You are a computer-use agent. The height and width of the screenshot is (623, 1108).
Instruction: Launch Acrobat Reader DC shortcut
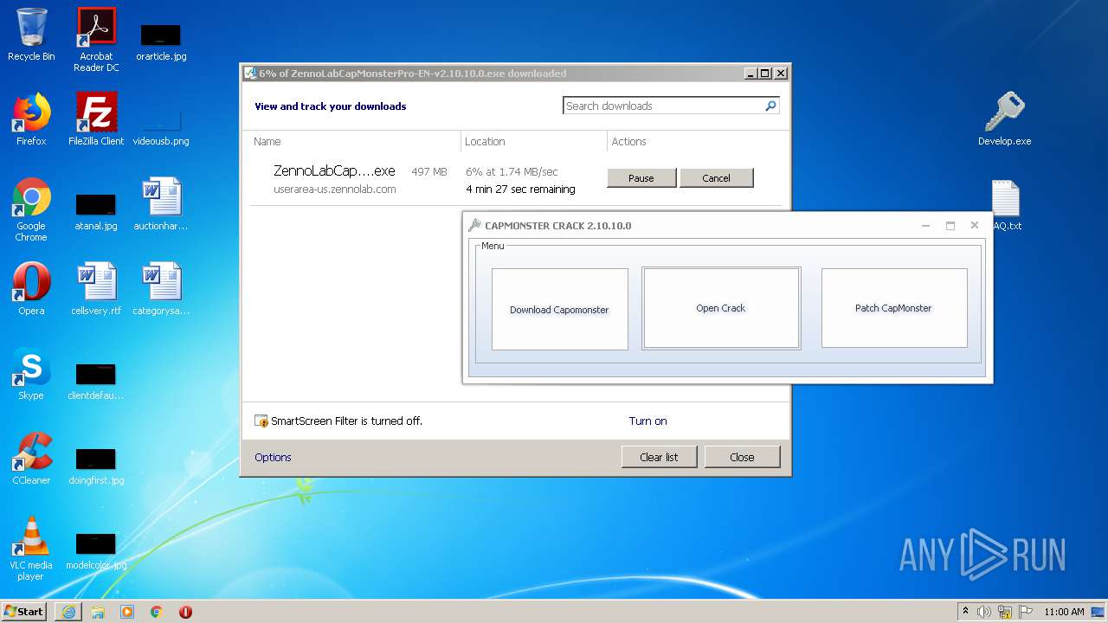(96, 40)
